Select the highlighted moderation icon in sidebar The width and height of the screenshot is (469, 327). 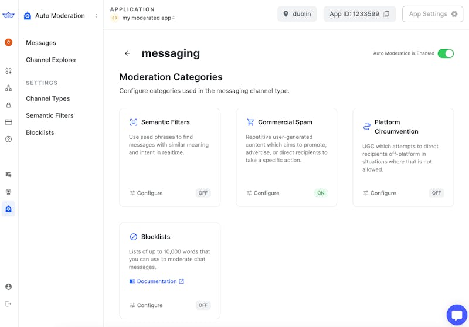tap(8, 209)
